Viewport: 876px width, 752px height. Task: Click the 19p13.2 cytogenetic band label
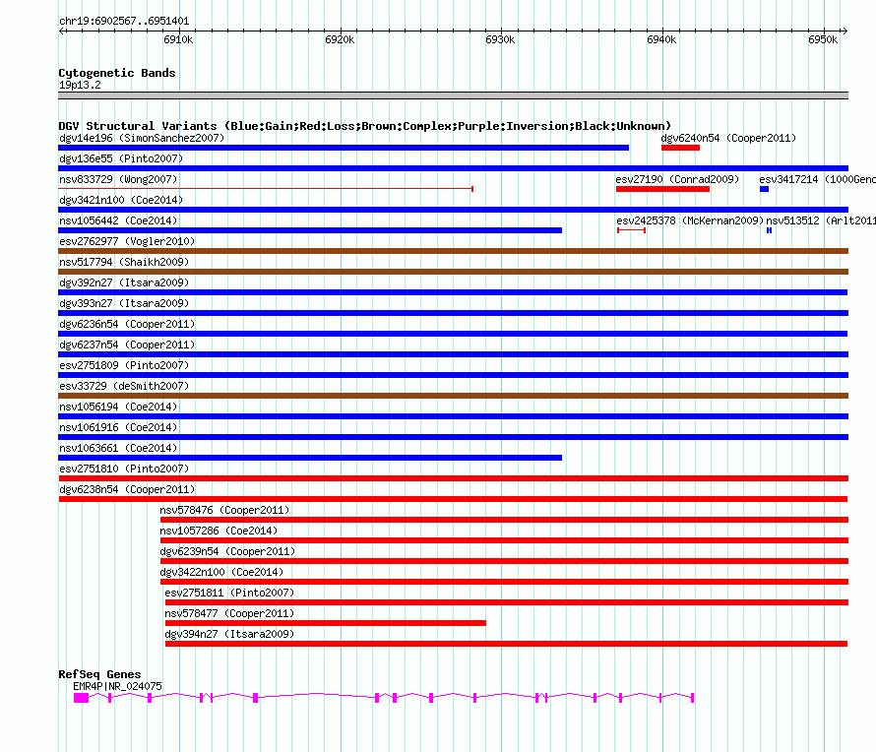click(80, 85)
